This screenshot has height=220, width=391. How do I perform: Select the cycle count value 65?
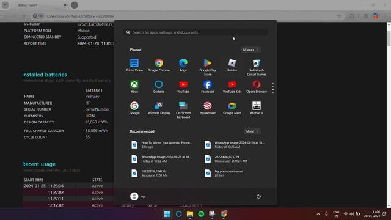click(87, 137)
